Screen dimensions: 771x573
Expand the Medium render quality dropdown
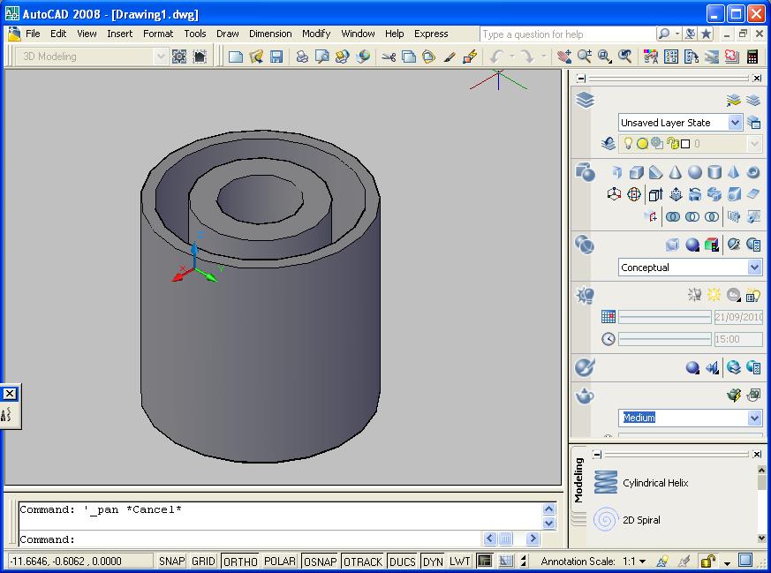[753, 417]
